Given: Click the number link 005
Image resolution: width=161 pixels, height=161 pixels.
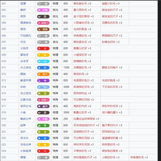Looking at the screenshot, I should pos(4,29).
